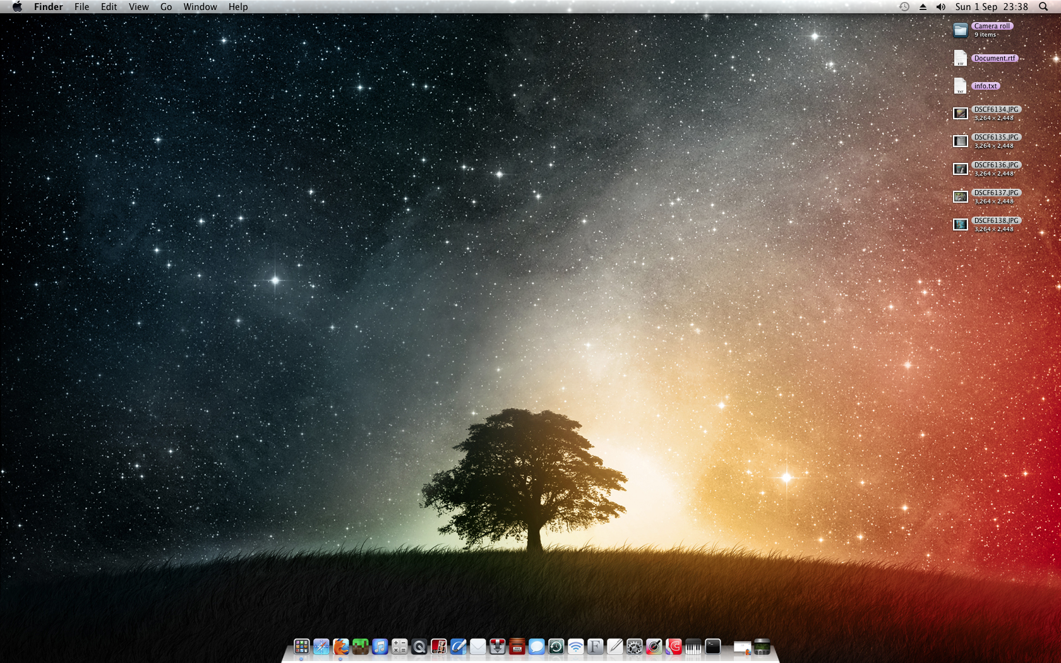Open the File menu
The width and height of the screenshot is (1061, 663).
pyautogui.click(x=81, y=6)
